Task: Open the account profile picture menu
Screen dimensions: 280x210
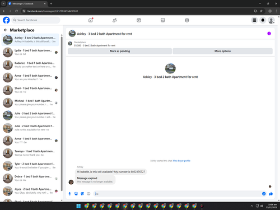Action: (271, 20)
